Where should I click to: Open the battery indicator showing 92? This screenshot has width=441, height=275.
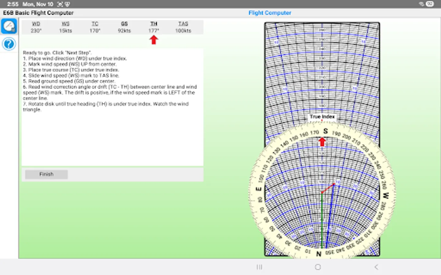pyautogui.click(x=429, y=4)
